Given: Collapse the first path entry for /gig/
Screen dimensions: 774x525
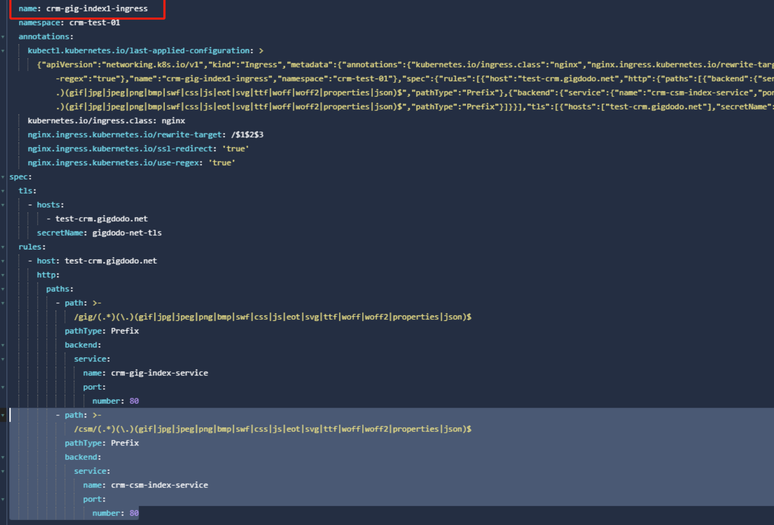Looking at the screenshot, I should (x=3, y=303).
